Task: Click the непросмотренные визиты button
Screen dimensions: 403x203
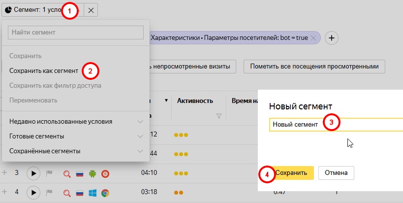Action: coord(193,67)
